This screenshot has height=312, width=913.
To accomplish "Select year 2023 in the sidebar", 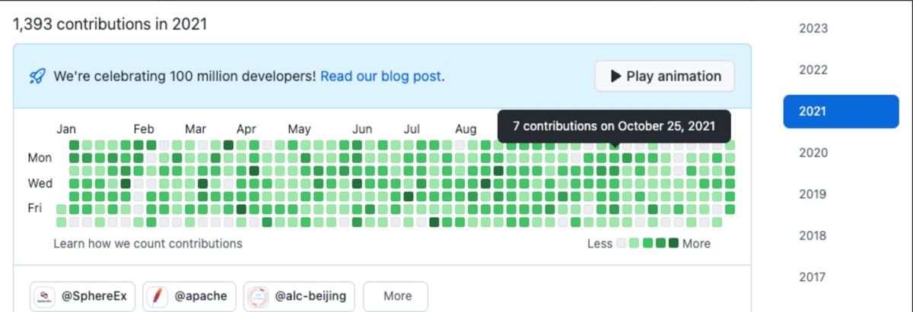I will click(x=813, y=29).
